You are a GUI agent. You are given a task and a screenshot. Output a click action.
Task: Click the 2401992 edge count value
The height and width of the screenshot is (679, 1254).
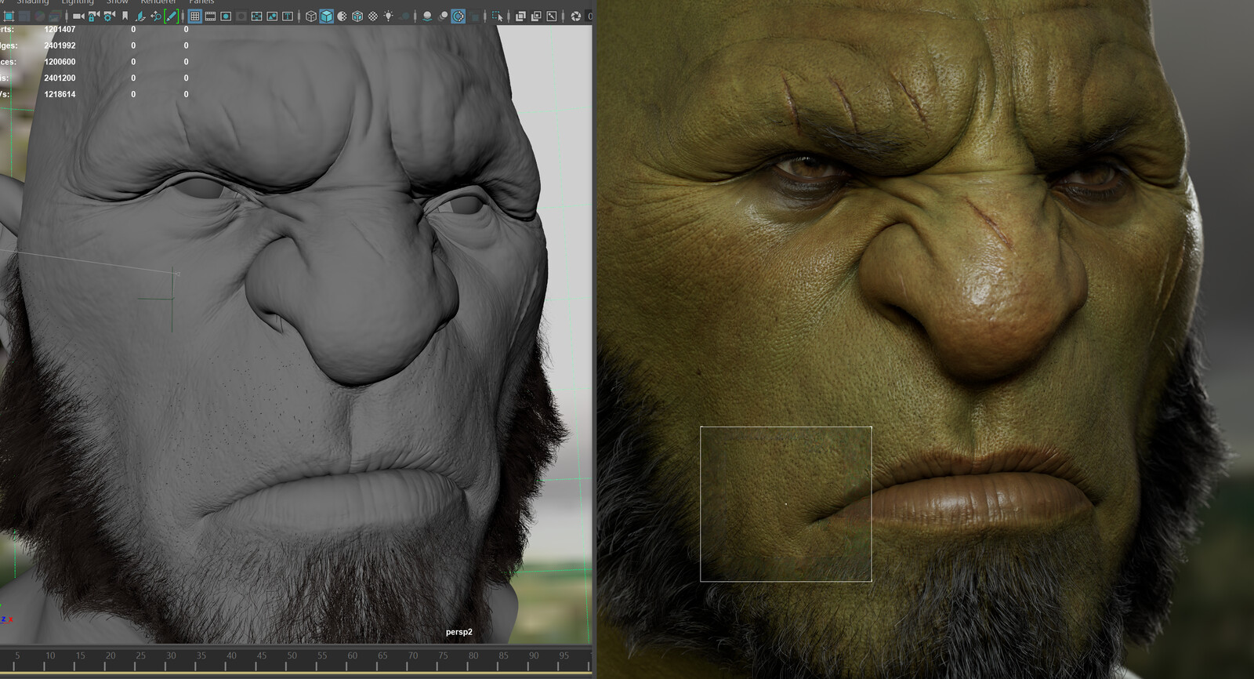(60, 45)
